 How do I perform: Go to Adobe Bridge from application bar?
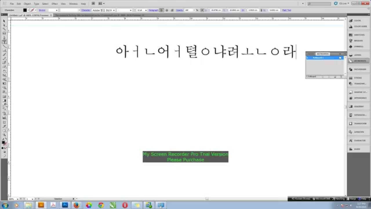93,3
